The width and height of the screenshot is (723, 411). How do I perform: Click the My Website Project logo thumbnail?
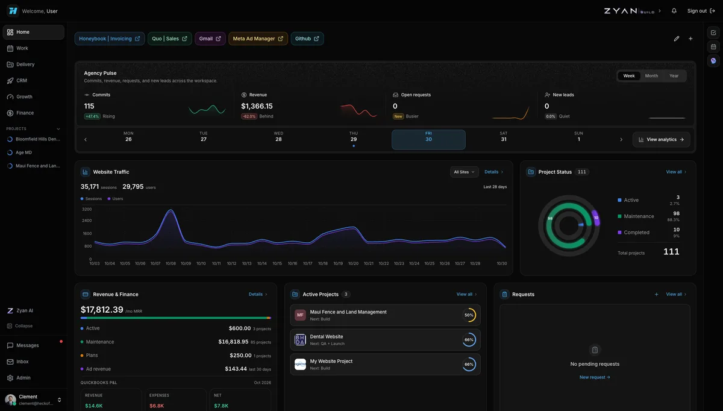300,364
